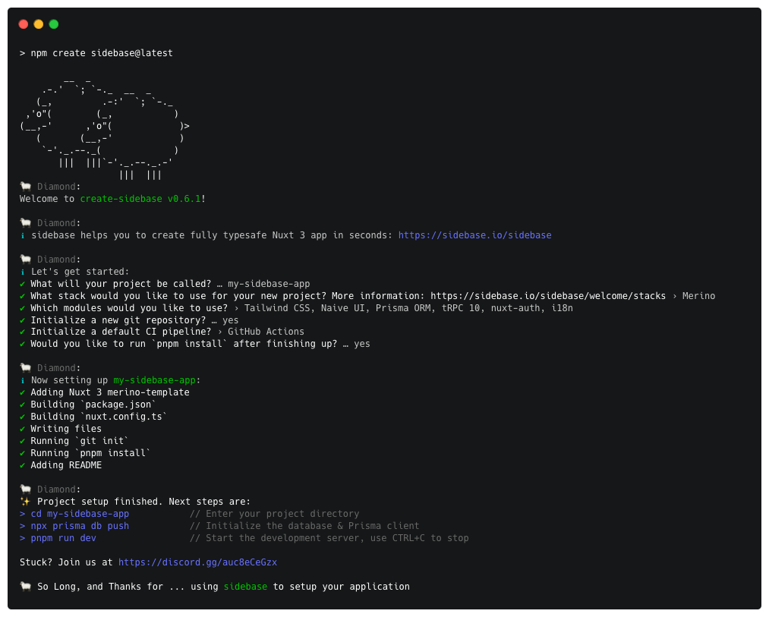Click the 'npx prisma db push' command

(x=80, y=526)
